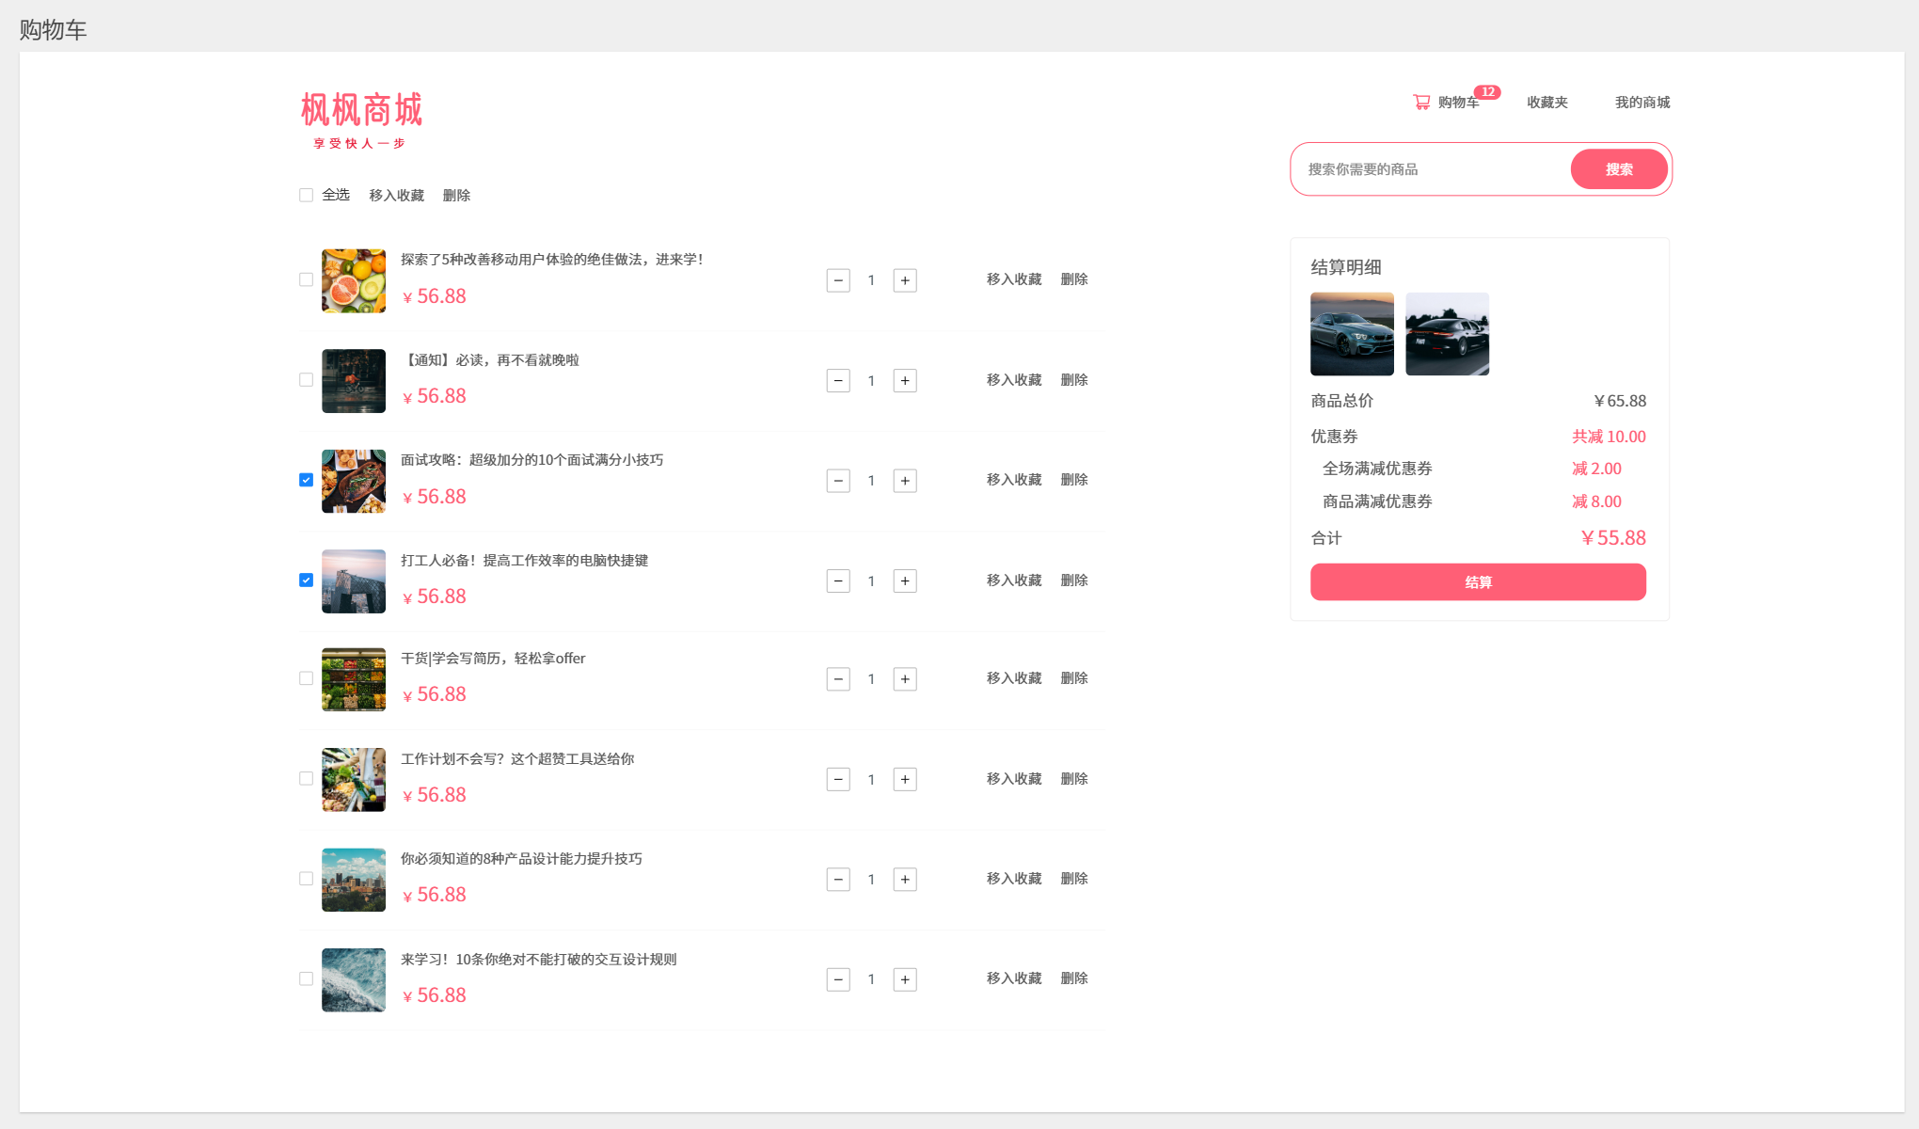Viewport: 1919px width, 1129px height.
Task: Decrease quantity of 你必须知道的8种 item
Action: pyautogui.click(x=838, y=880)
